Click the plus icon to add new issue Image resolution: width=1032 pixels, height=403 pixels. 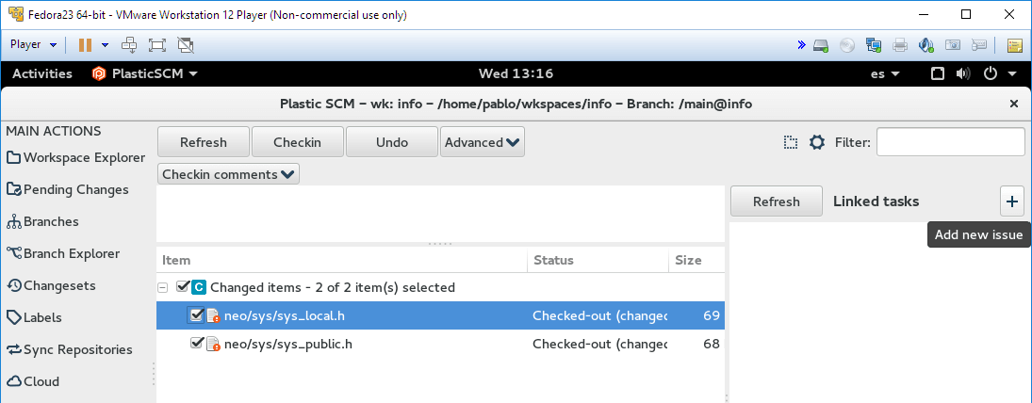(x=1012, y=201)
